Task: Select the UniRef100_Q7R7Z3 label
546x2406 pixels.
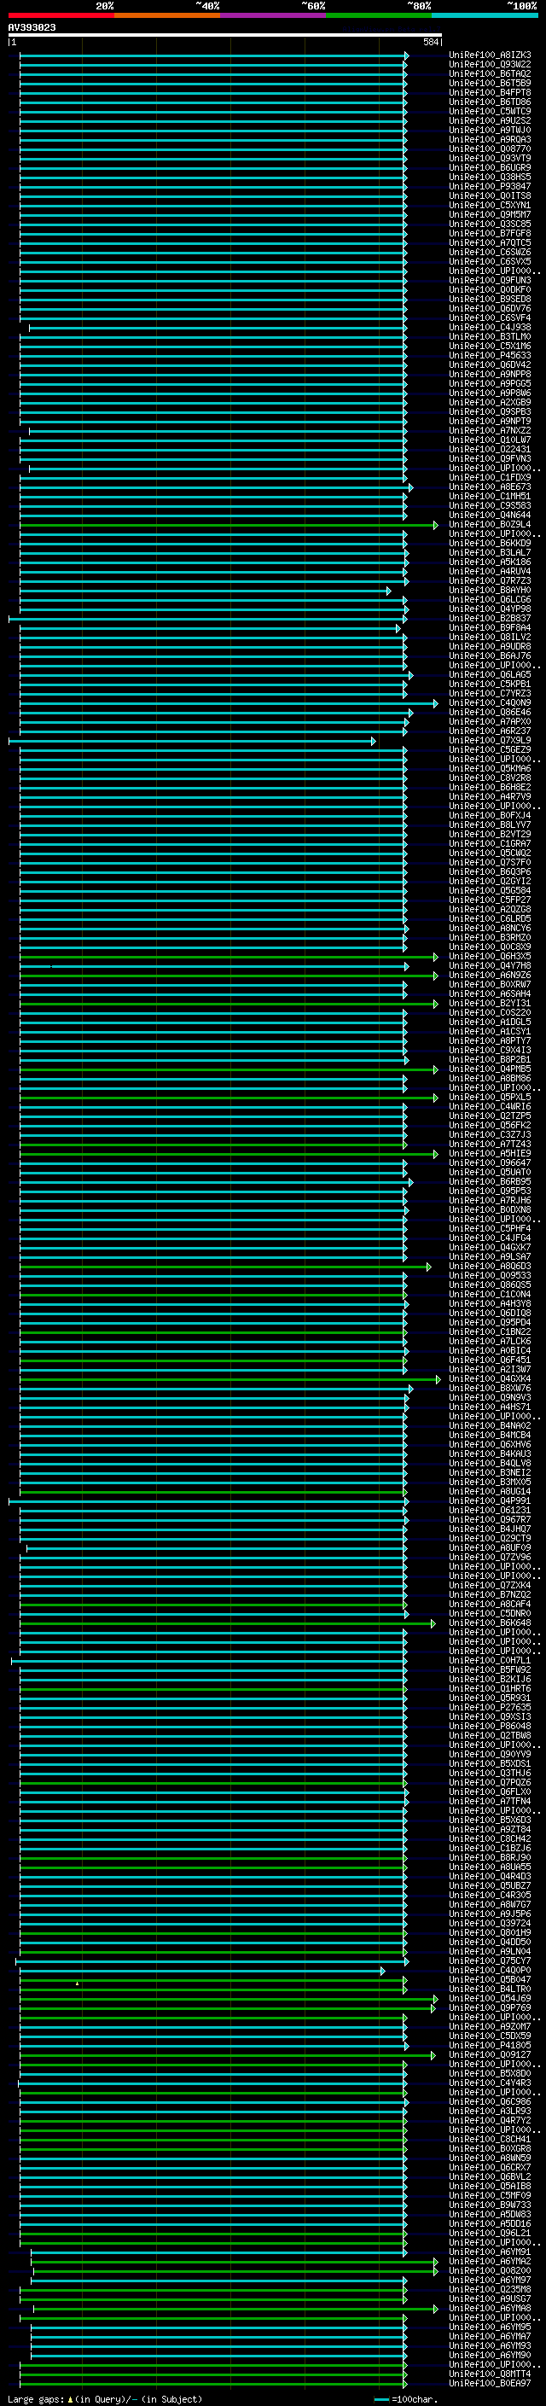Action: pyautogui.click(x=490, y=580)
